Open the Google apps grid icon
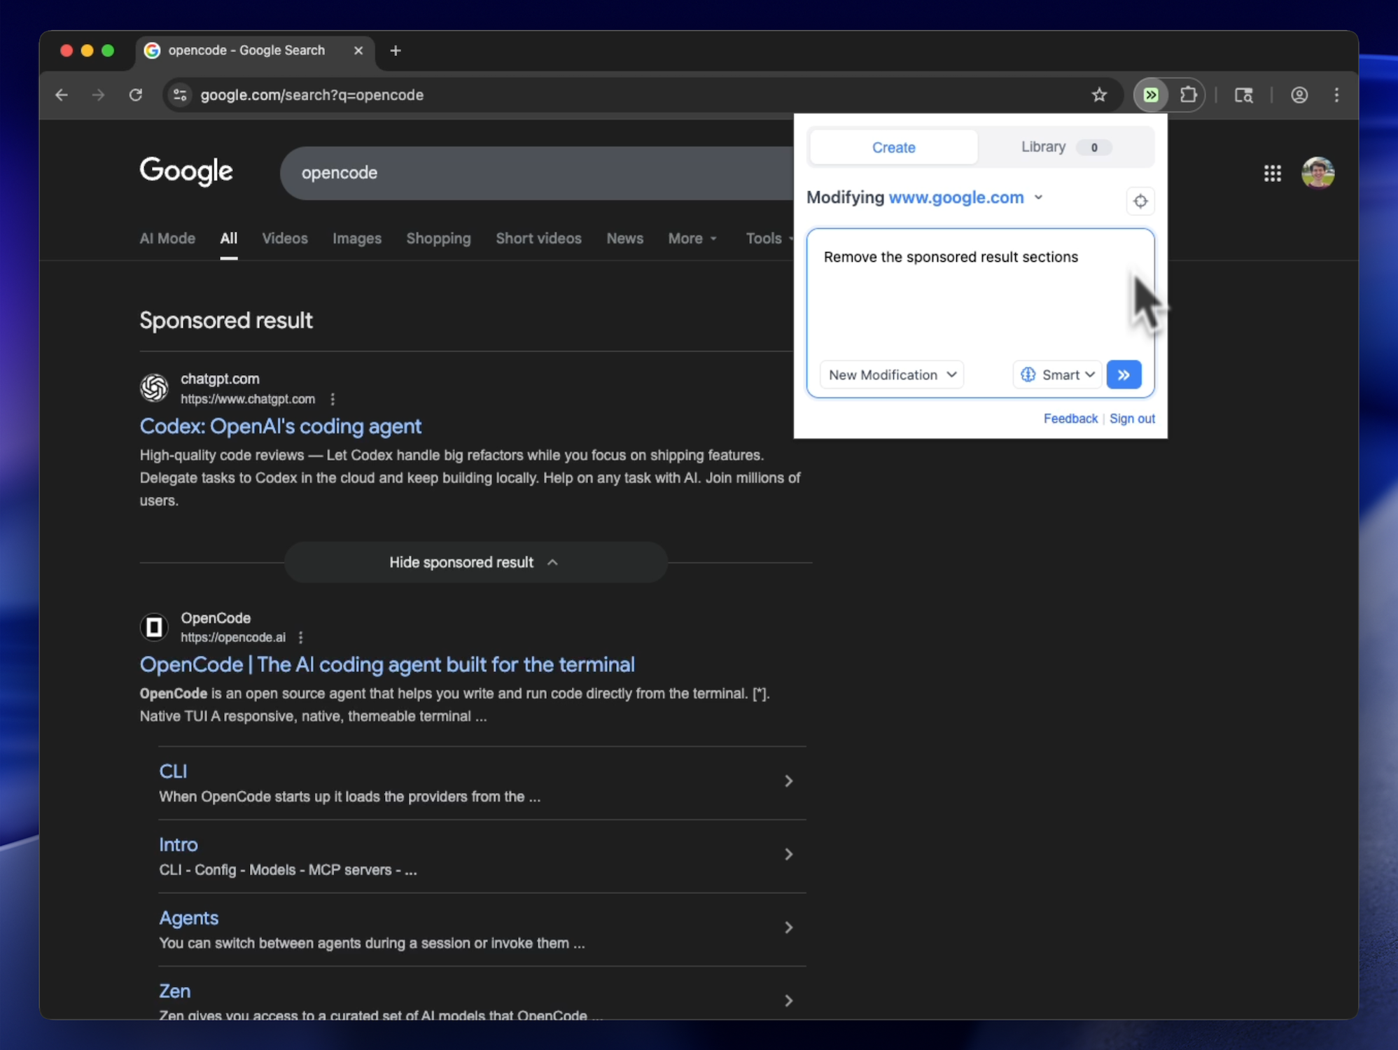The height and width of the screenshot is (1050, 1398). [x=1273, y=173]
